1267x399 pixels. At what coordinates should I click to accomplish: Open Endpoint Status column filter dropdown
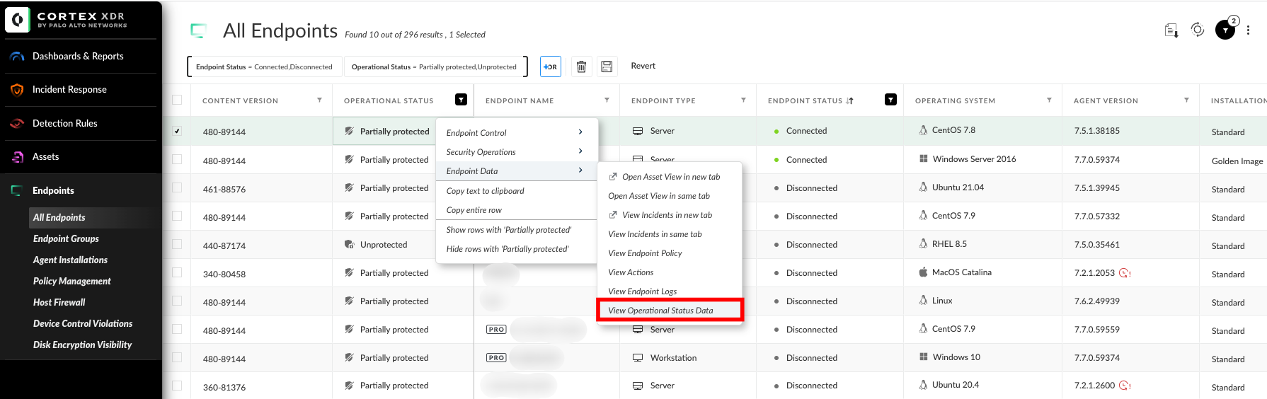pyautogui.click(x=890, y=100)
